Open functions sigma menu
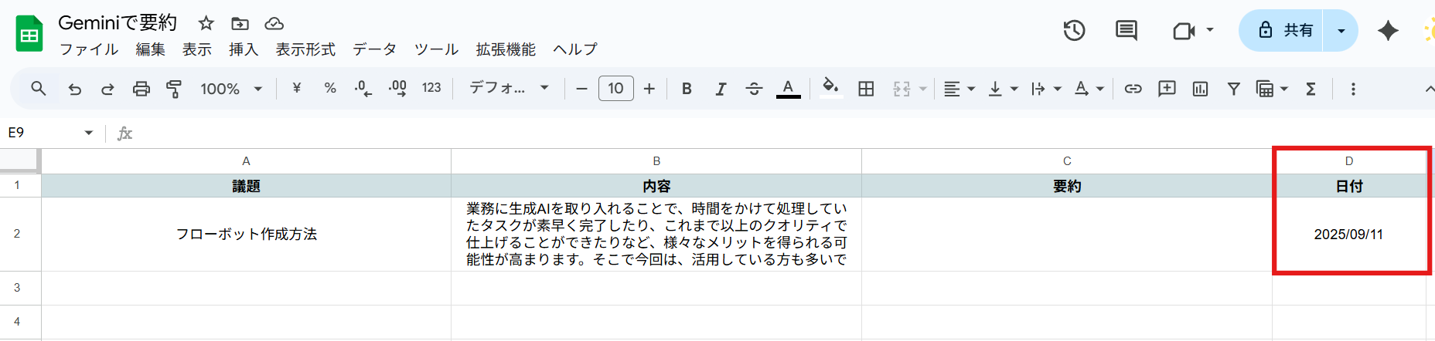1435x341 pixels. click(x=1311, y=89)
